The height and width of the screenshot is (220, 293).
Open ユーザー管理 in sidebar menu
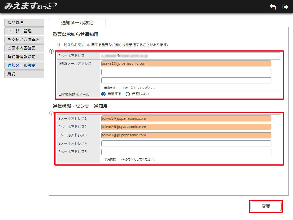pos(24,31)
